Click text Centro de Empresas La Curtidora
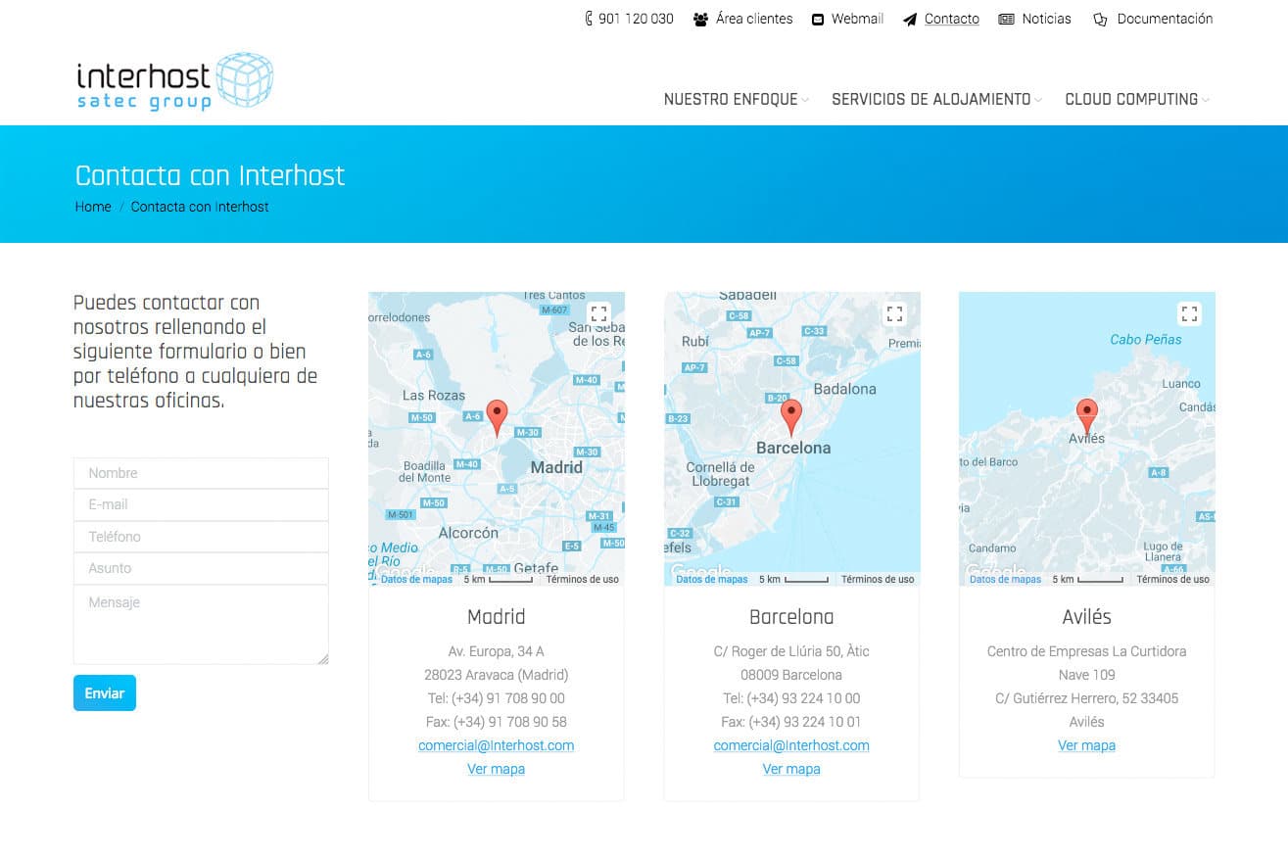Screen dimensions: 1288x857 (1086, 651)
